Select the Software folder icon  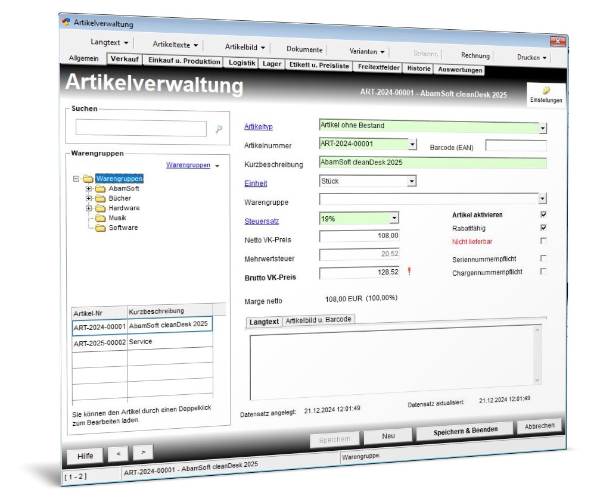100,228
